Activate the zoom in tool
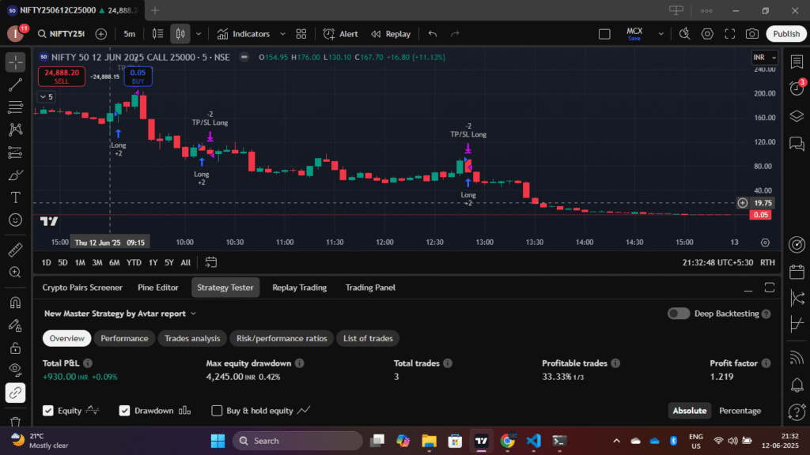The height and width of the screenshot is (455, 810). coord(16,273)
